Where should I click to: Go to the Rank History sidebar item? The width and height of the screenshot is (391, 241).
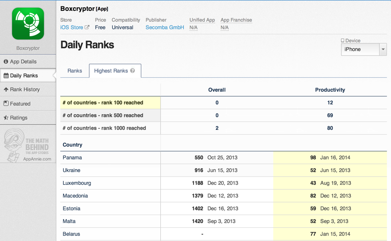[25, 90]
